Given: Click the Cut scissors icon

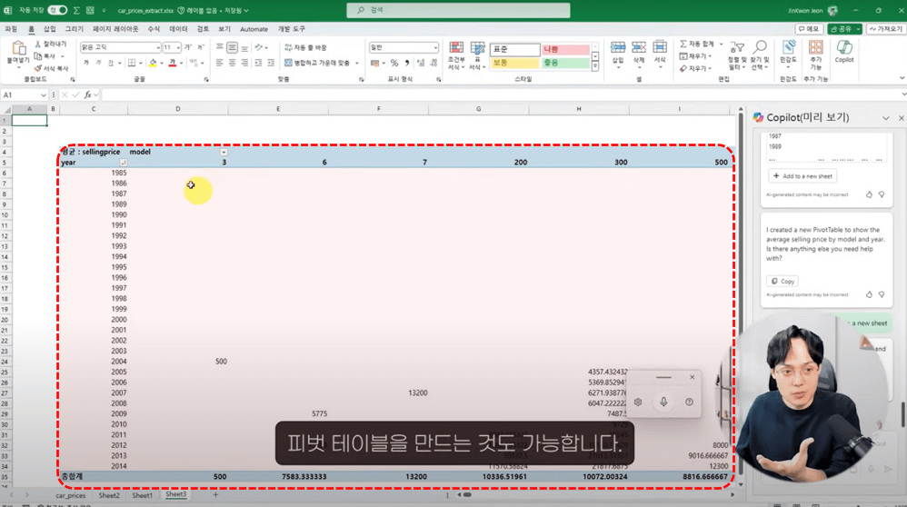Looking at the screenshot, I should (38, 44).
